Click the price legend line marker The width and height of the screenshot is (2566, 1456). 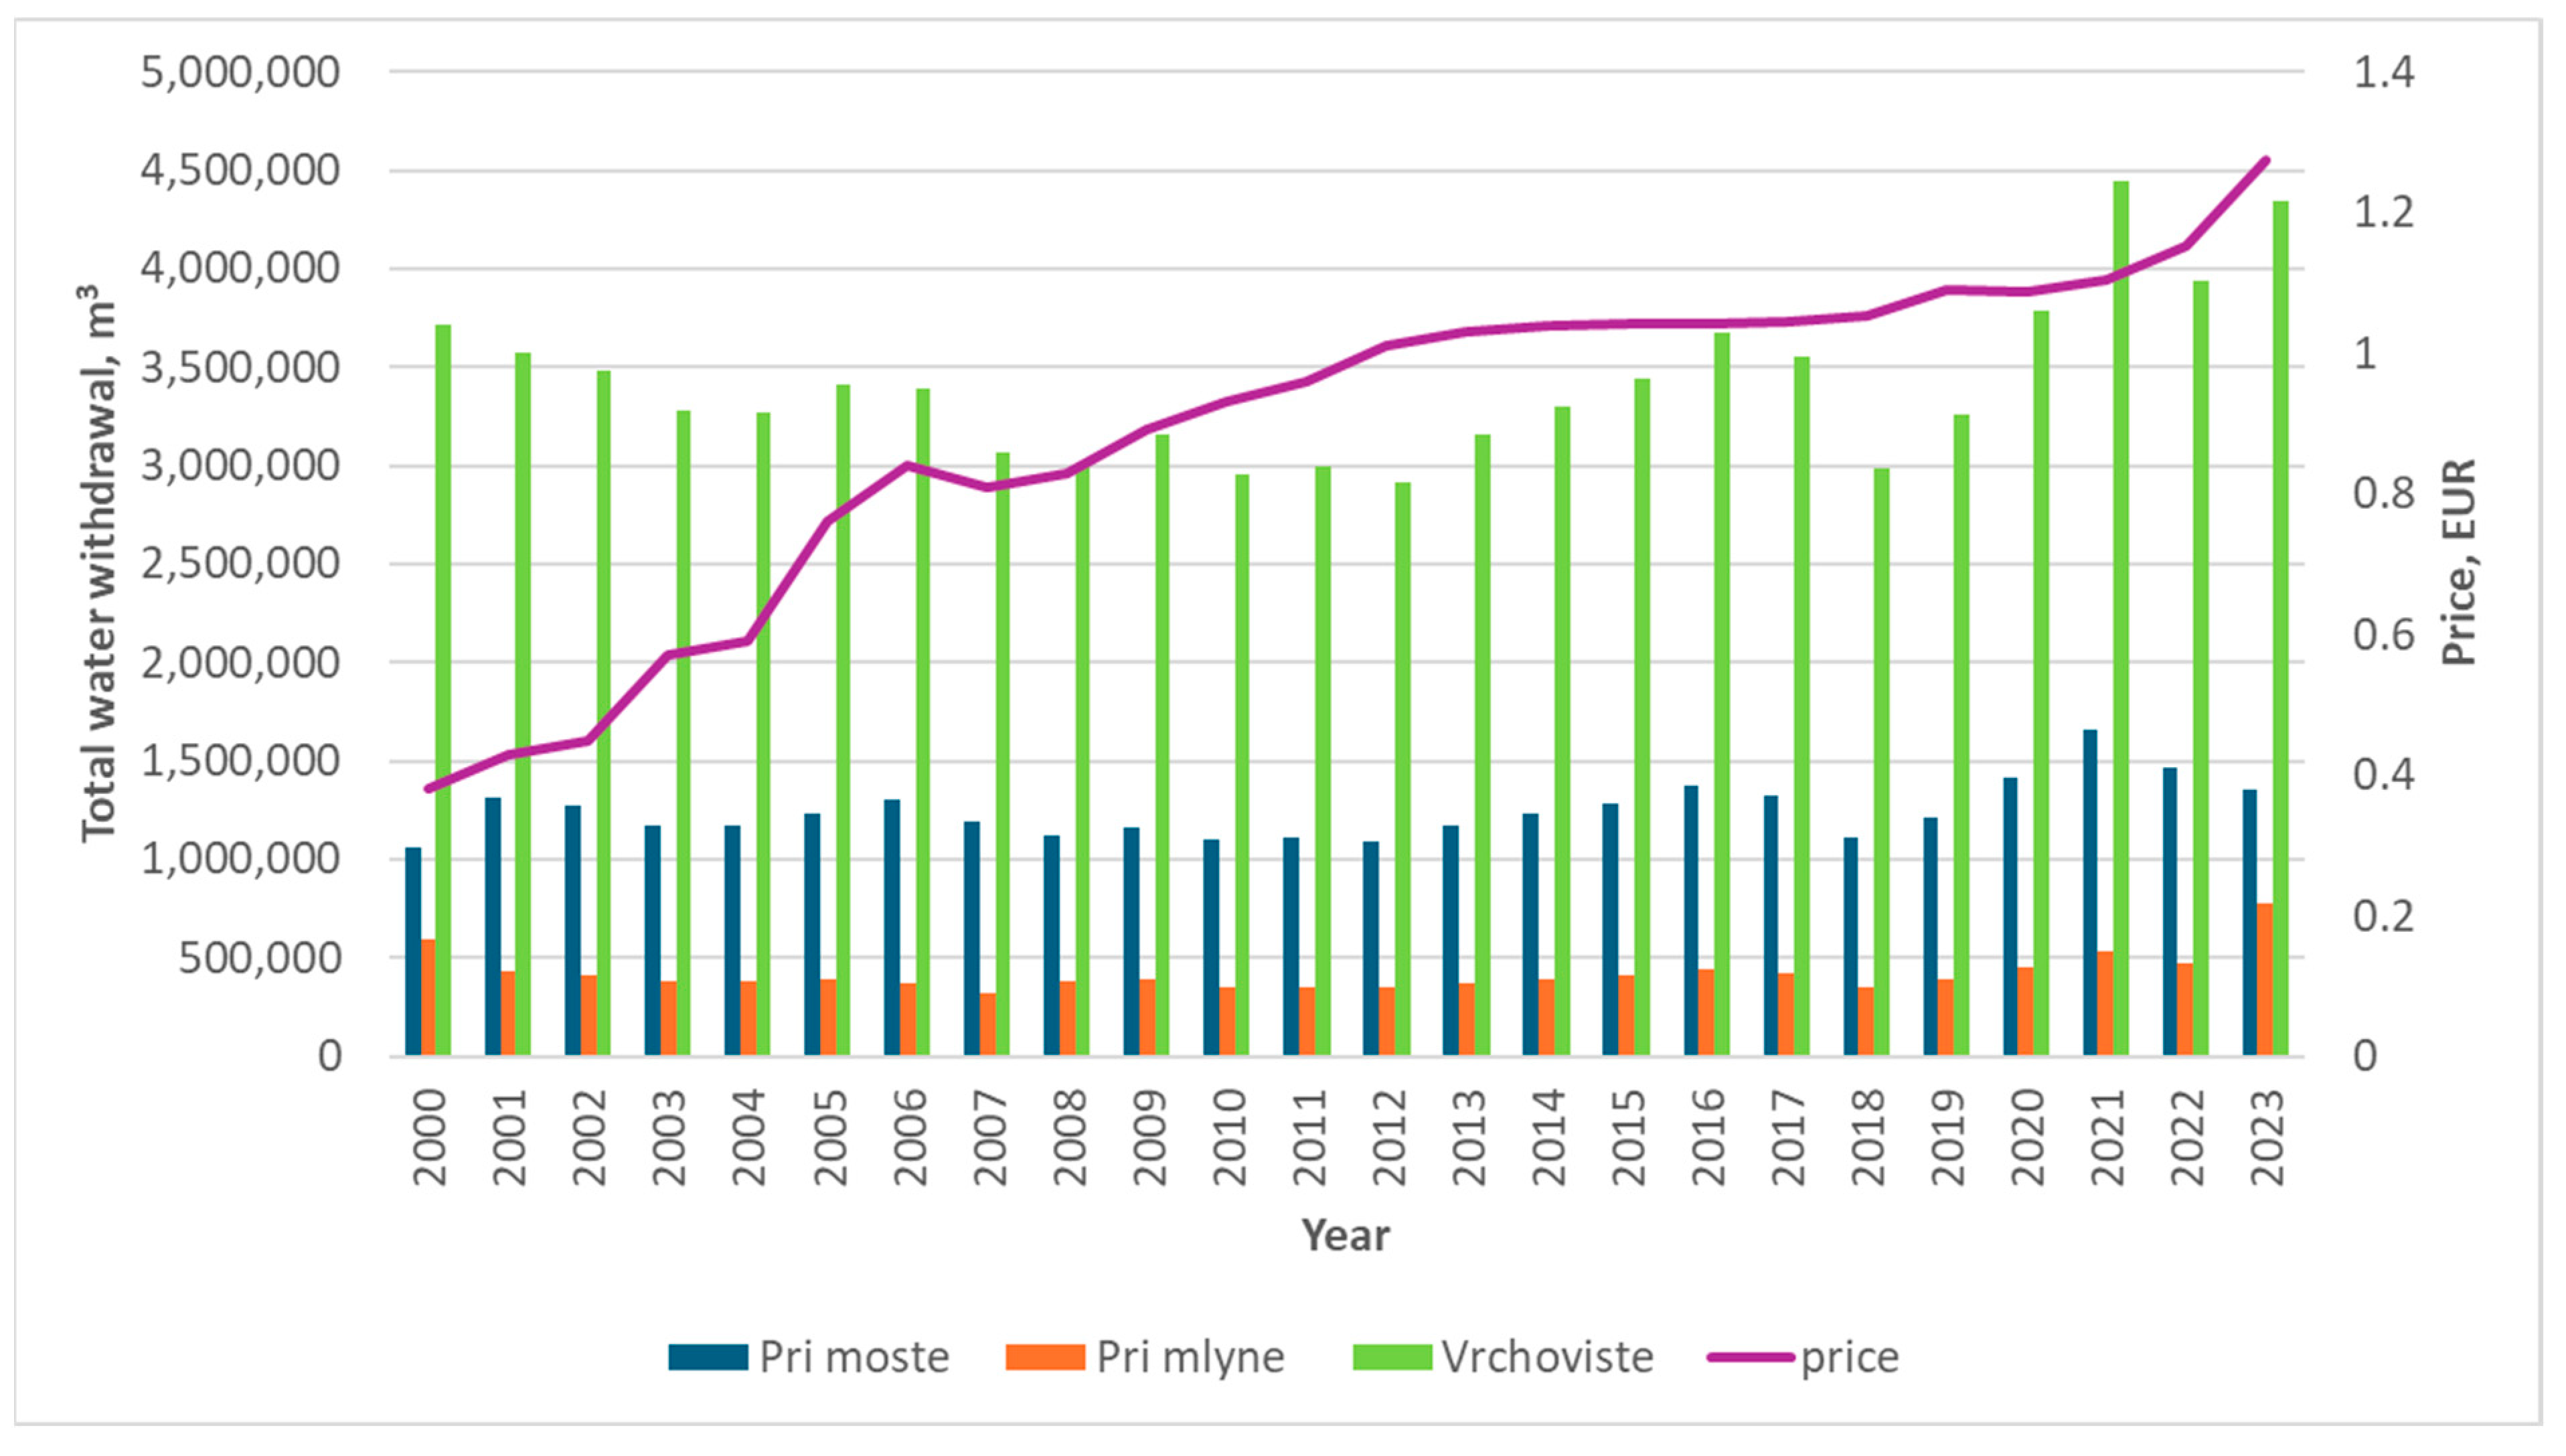click(1750, 1357)
